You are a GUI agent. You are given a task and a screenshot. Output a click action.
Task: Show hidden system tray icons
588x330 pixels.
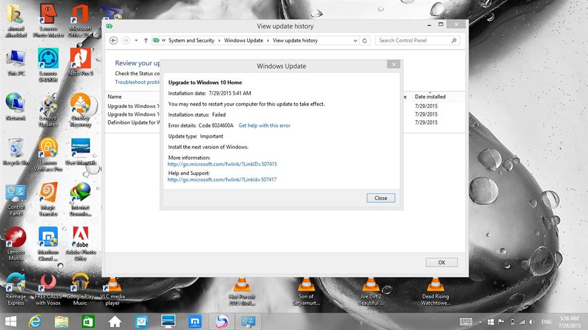click(480, 322)
